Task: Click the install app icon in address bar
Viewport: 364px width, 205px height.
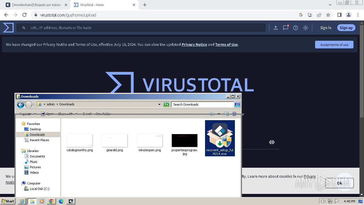Action: (x=310, y=15)
